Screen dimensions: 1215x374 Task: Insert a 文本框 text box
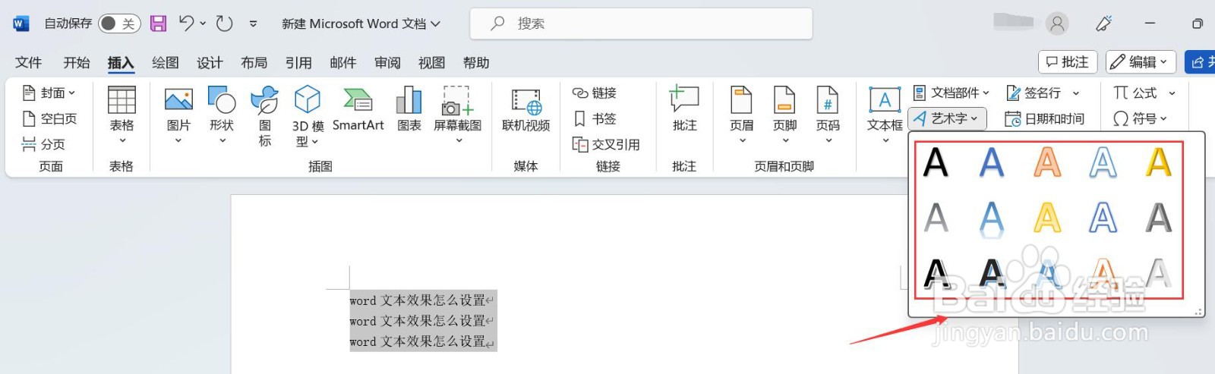pyautogui.click(x=885, y=115)
